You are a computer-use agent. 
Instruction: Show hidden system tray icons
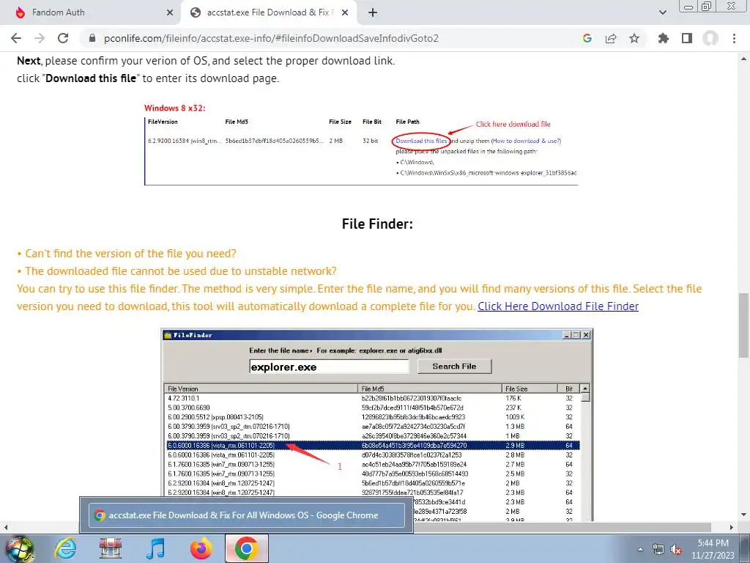640,549
